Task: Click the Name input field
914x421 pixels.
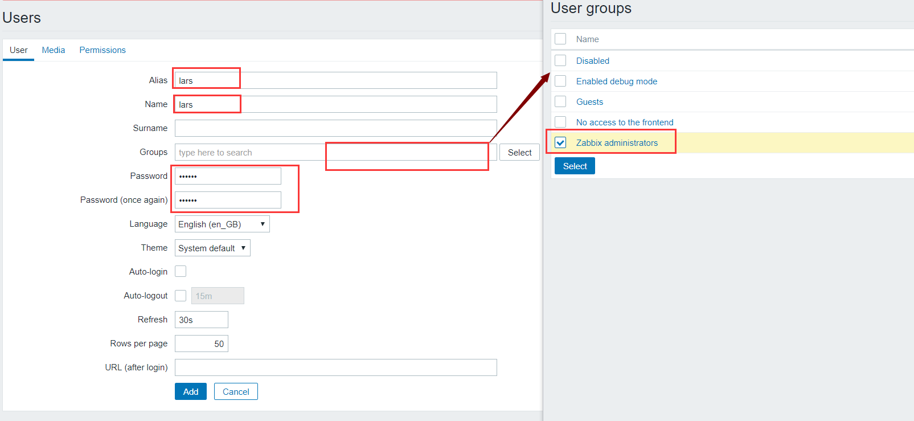Action: click(x=335, y=104)
